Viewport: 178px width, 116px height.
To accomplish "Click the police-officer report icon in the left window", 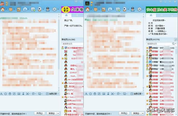I will pos(48,9).
